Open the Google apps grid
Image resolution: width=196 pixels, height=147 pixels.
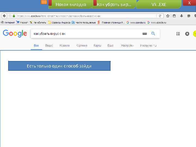point(178,34)
